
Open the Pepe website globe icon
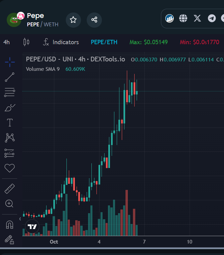tap(183, 18)
